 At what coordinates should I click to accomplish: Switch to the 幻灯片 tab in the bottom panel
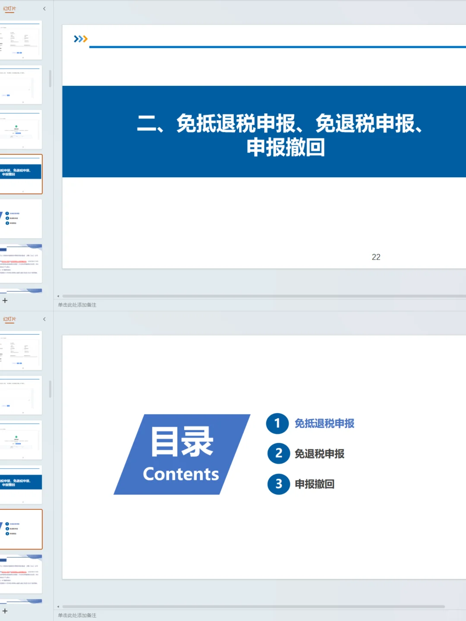[9, 319]
